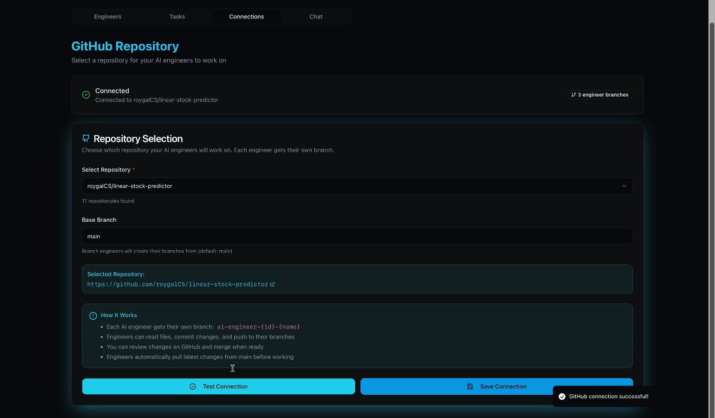Click the 3 engineer branches badge

[599, 95]
